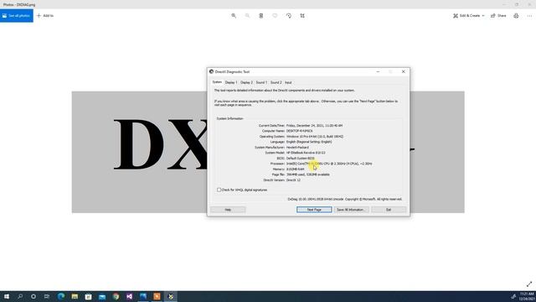Screen dimensions: 536x302
Task: Open Task View on taskbar
Action: (x=47, y=296)
